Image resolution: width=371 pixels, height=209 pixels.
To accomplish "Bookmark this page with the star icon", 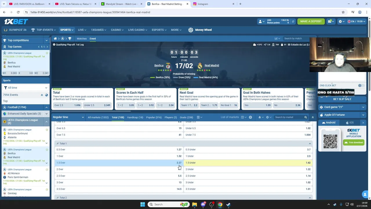I will (x=343, y=12).
